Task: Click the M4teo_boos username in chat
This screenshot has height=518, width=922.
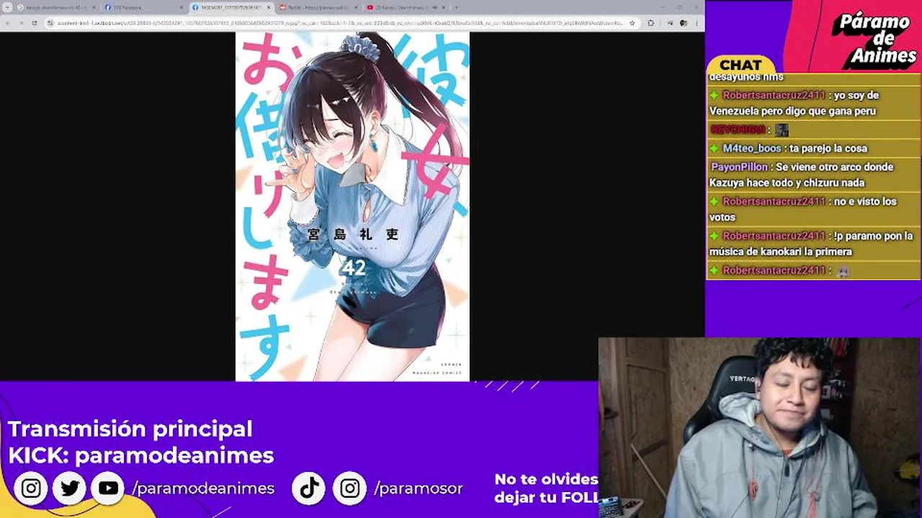Action: (752, 148)
